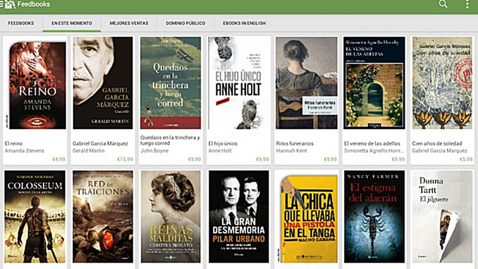Open Gabriel García Márquez biography cover
Screen dimensions: 478x269
(x=103, y=83)
